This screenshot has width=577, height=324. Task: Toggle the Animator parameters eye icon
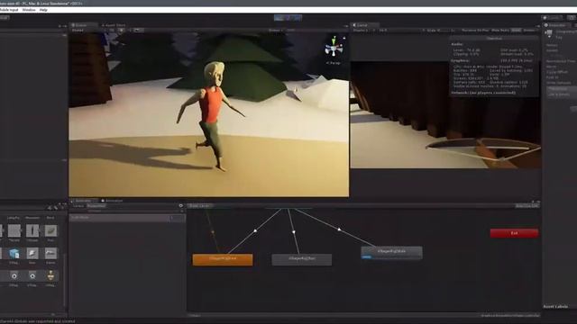pos(180,206)
